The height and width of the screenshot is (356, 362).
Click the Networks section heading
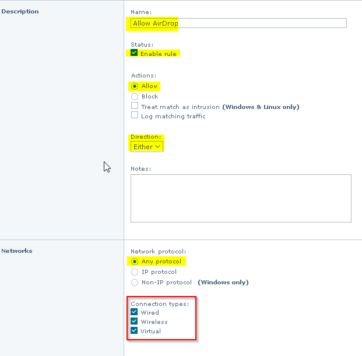17,251
